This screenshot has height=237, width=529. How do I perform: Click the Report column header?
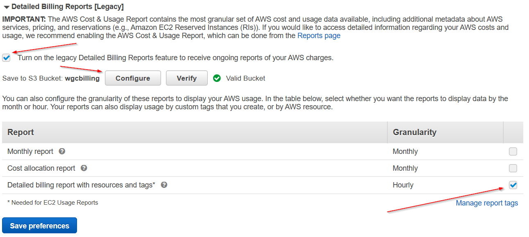pos(21,132)
